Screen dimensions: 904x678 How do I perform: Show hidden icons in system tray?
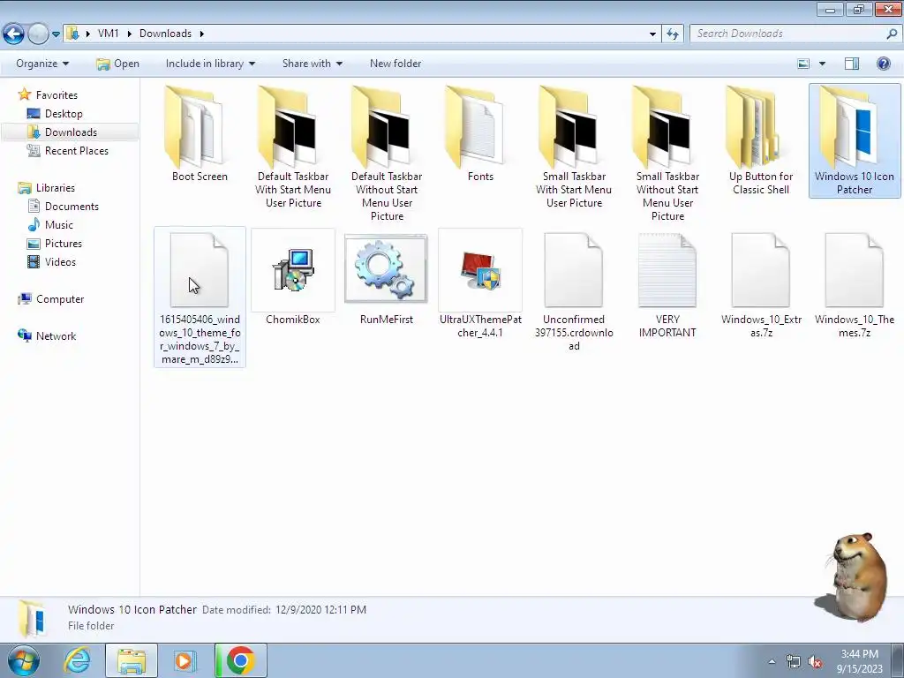click(x=772, y=662)
